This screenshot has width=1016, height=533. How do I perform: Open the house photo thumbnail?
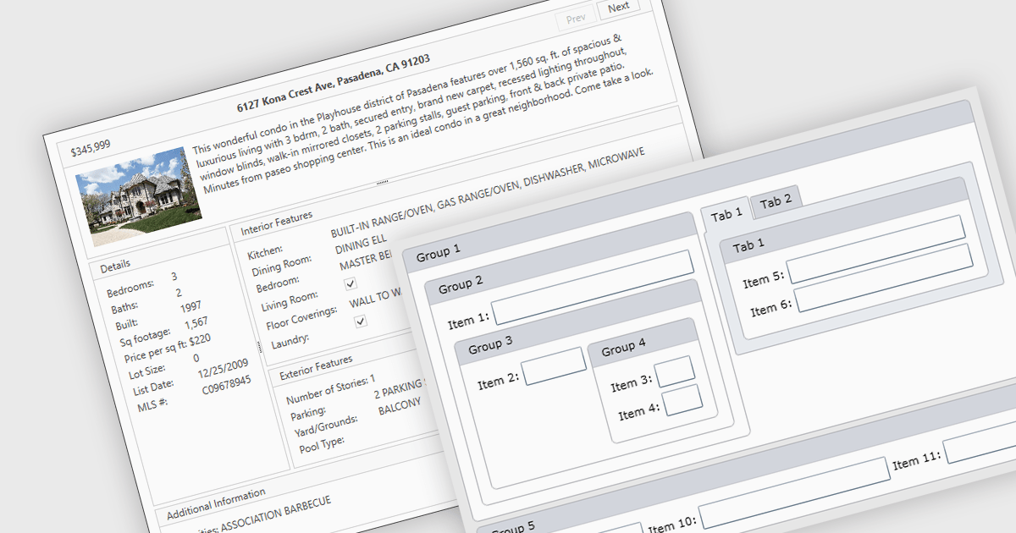pyautogui.click(x=139, y=197)
